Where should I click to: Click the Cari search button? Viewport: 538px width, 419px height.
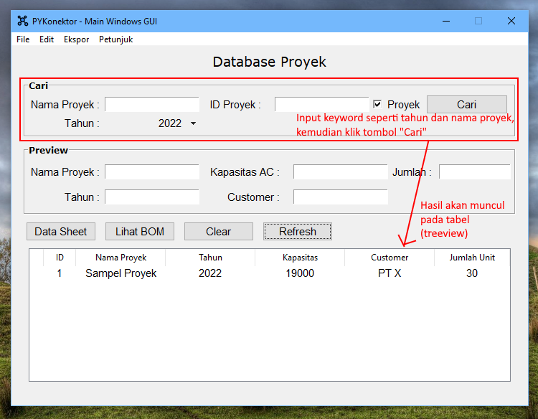pos(467,104)
